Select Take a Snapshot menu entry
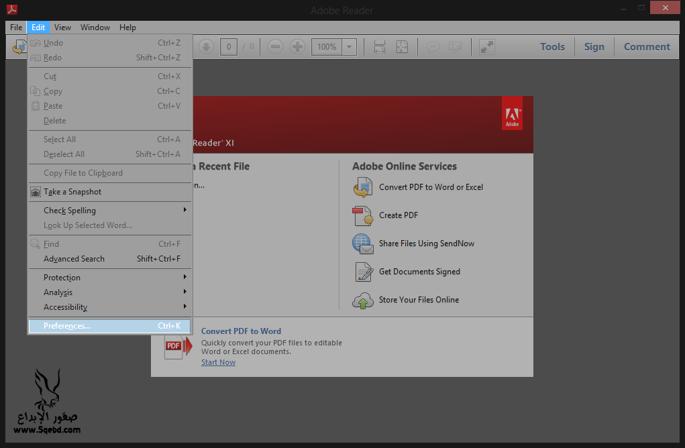This screenshot has width=685, height=448. (72, 192)
